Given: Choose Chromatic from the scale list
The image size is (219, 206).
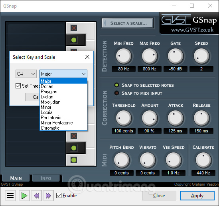Looking at the screenshot, I should click(63, 128).
